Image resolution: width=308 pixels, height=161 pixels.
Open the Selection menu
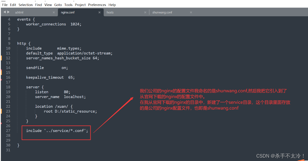point(26,5)
